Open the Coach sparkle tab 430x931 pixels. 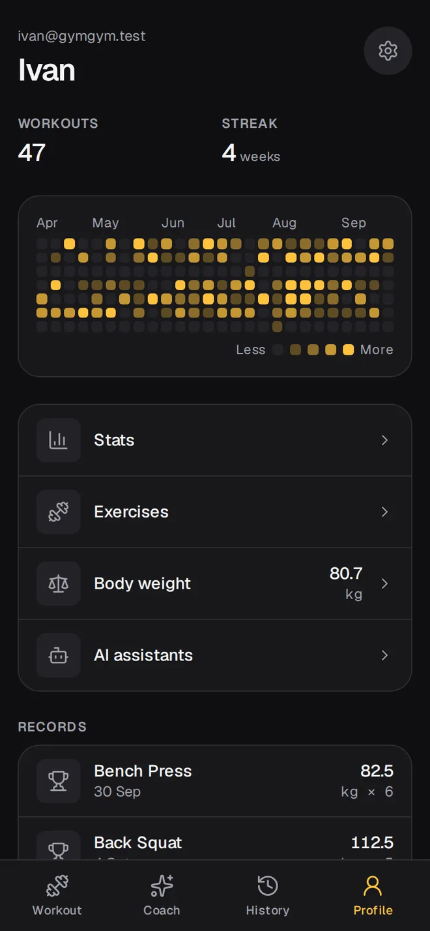coord(162,896)
